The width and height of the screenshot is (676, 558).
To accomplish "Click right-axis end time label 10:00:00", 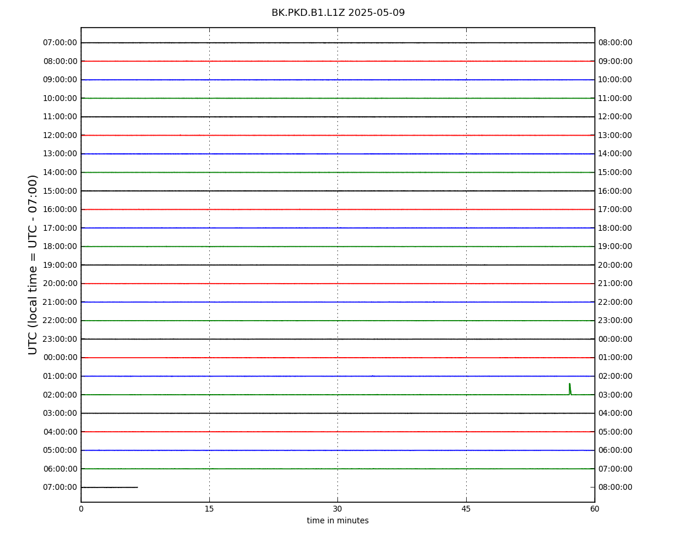I will click(615, 80).
